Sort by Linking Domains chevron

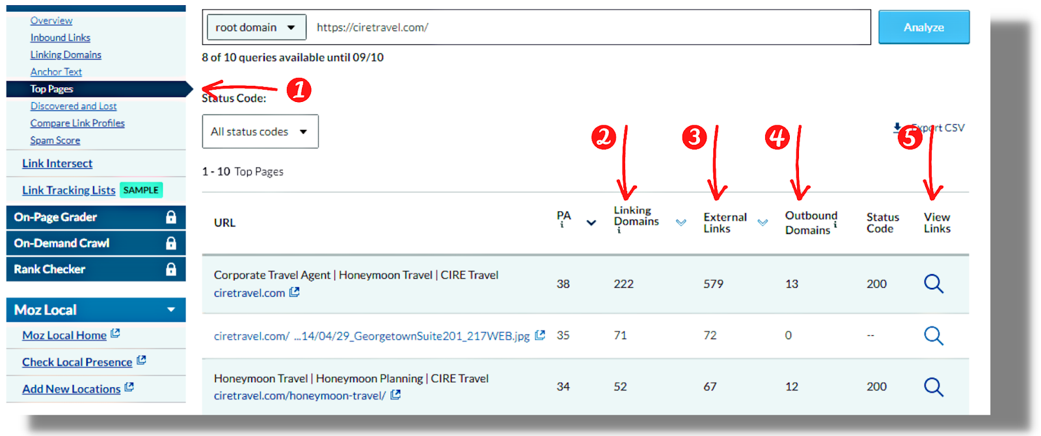click(x=681, y=222)
